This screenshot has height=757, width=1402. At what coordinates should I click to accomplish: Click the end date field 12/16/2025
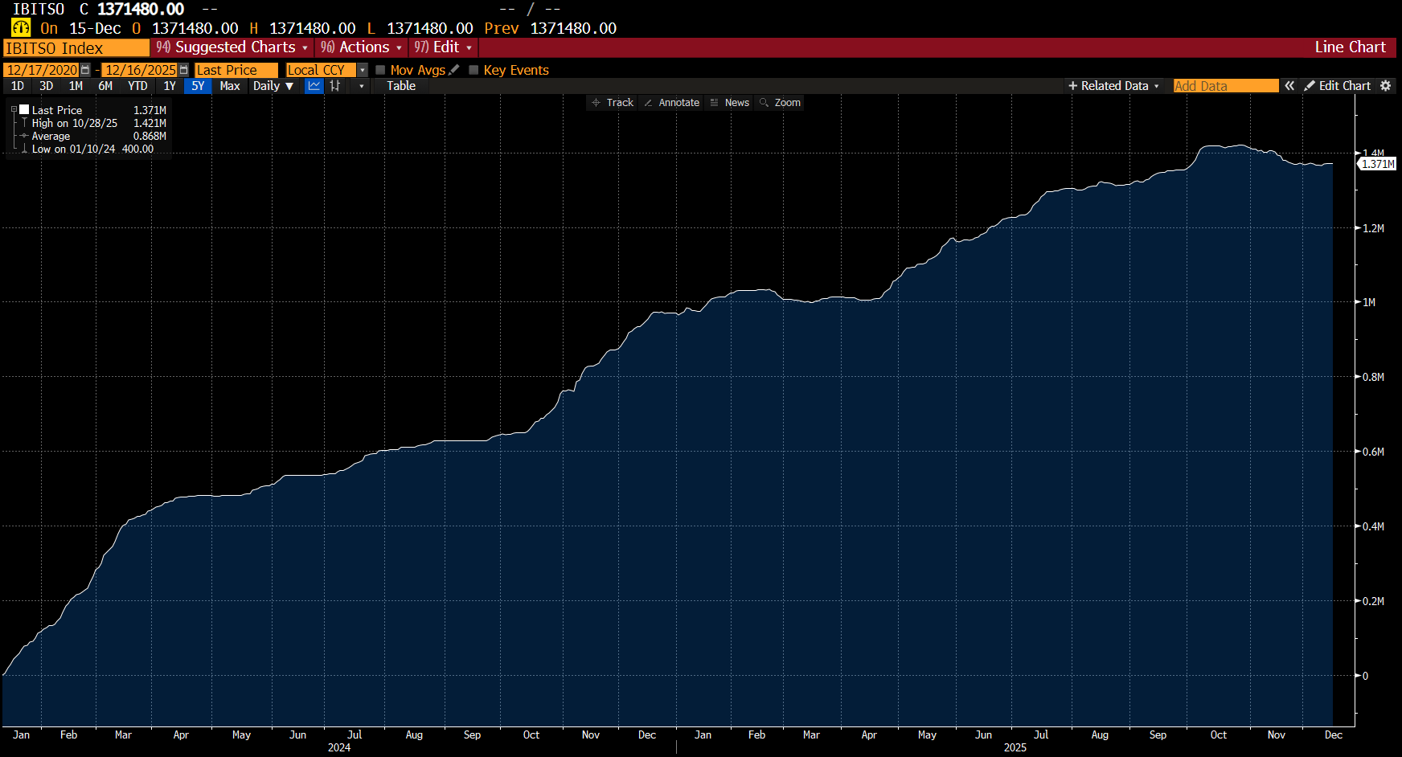coord(140,71)
